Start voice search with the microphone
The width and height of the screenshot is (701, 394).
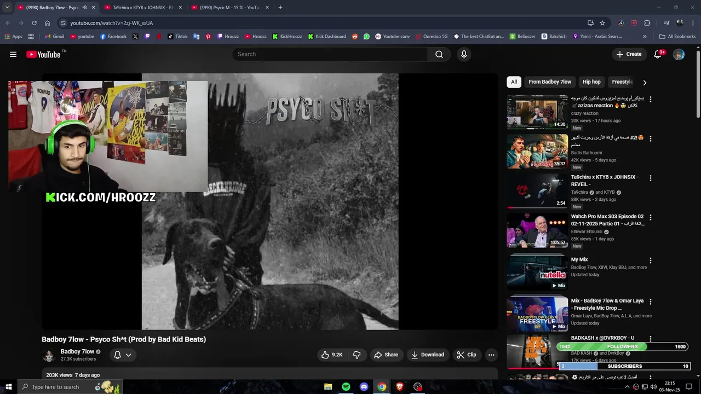pos(464,54)
